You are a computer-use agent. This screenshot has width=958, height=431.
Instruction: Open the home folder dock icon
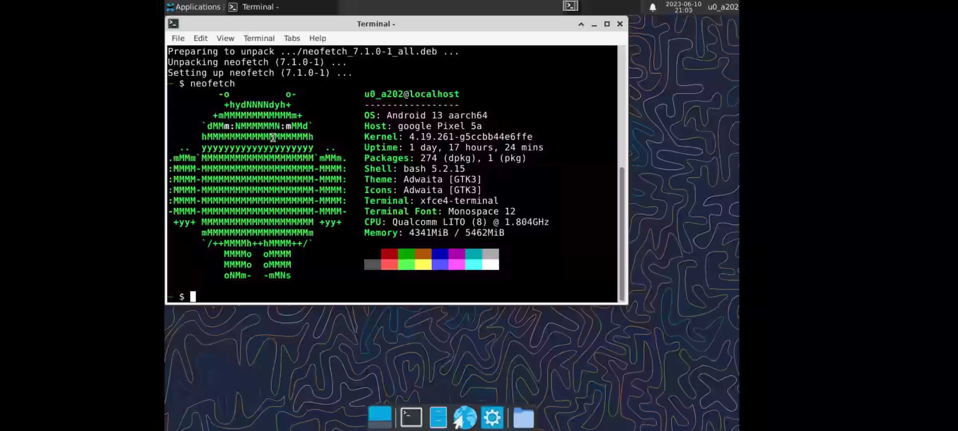[523, 418]
